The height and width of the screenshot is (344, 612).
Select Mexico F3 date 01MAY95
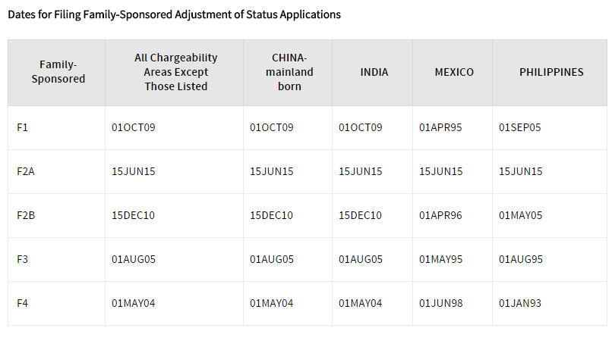(440, 259)
